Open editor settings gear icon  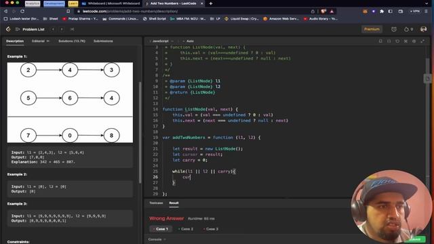(414, 41)
